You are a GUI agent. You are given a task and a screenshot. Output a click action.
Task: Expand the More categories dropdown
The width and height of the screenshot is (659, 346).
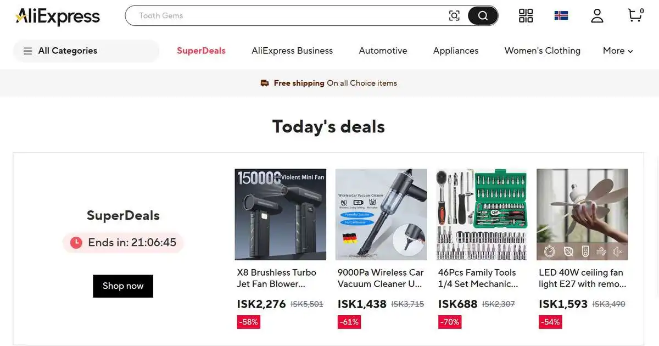[x=618, y=51]
